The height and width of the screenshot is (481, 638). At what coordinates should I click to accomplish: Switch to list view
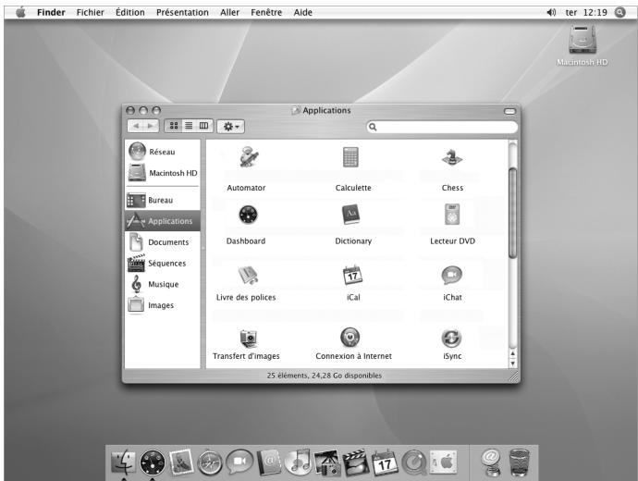coord(189,126)
